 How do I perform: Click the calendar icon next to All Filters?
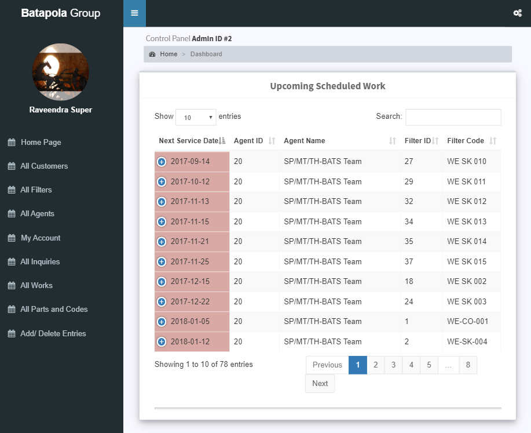point(12,190)
